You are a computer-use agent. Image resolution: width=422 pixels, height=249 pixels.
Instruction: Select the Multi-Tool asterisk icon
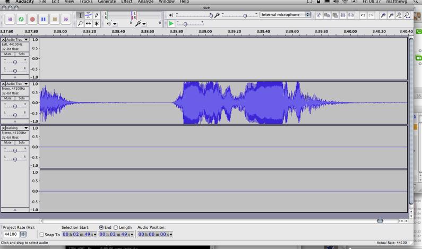point(96,23)
